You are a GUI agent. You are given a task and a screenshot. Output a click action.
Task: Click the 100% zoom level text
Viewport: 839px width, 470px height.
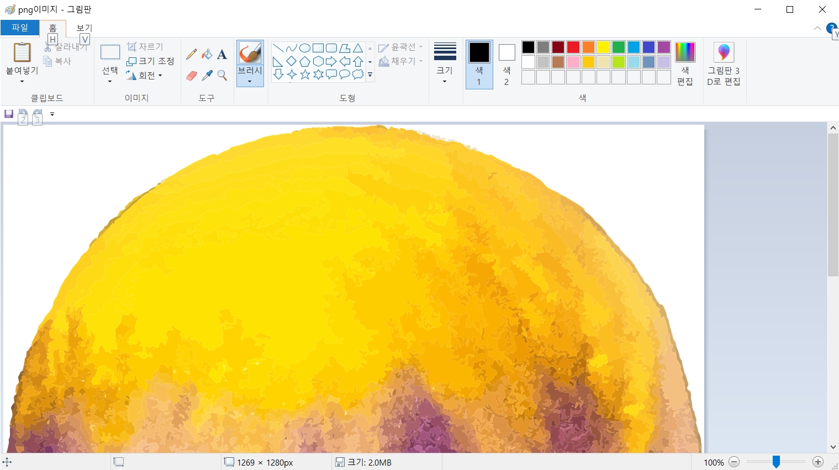[714, 462]
